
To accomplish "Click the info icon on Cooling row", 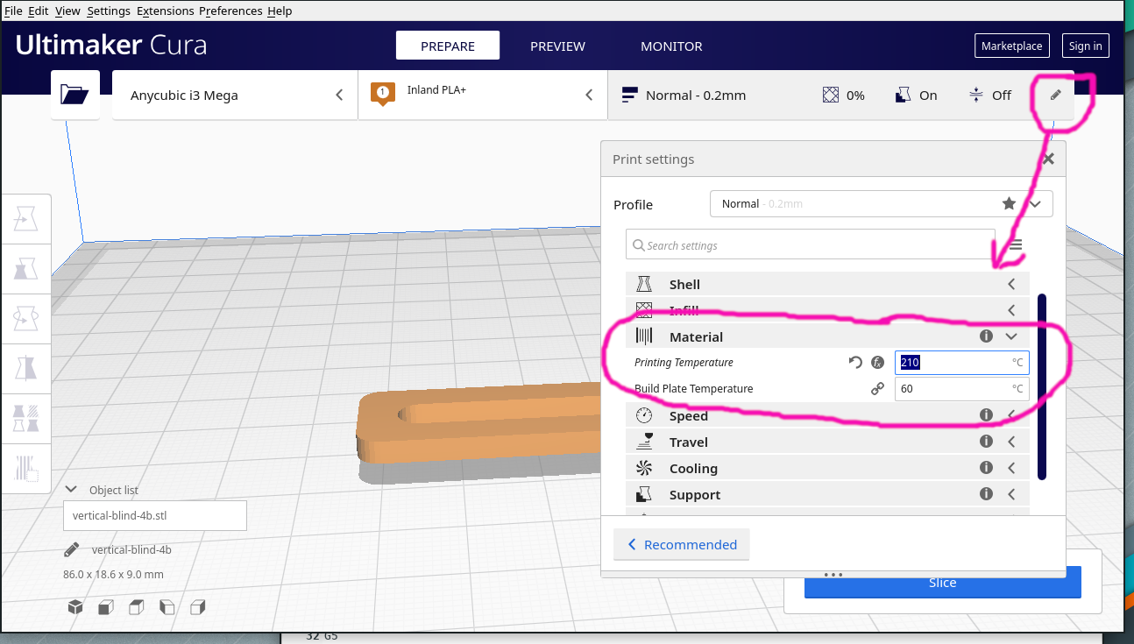I will point(986,468).
